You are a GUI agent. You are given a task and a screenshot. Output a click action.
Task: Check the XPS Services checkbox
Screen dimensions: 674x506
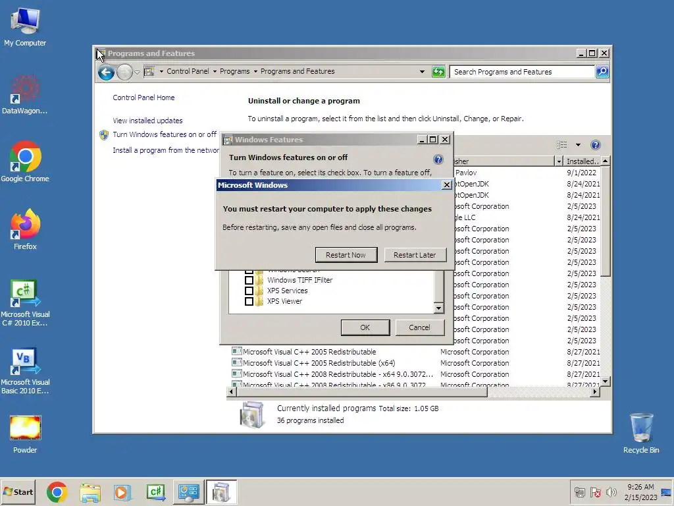tap(249, 291)
